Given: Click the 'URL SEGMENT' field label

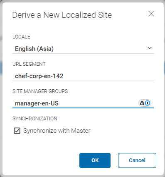Looking at the screenshot, I should pos(29,64).
